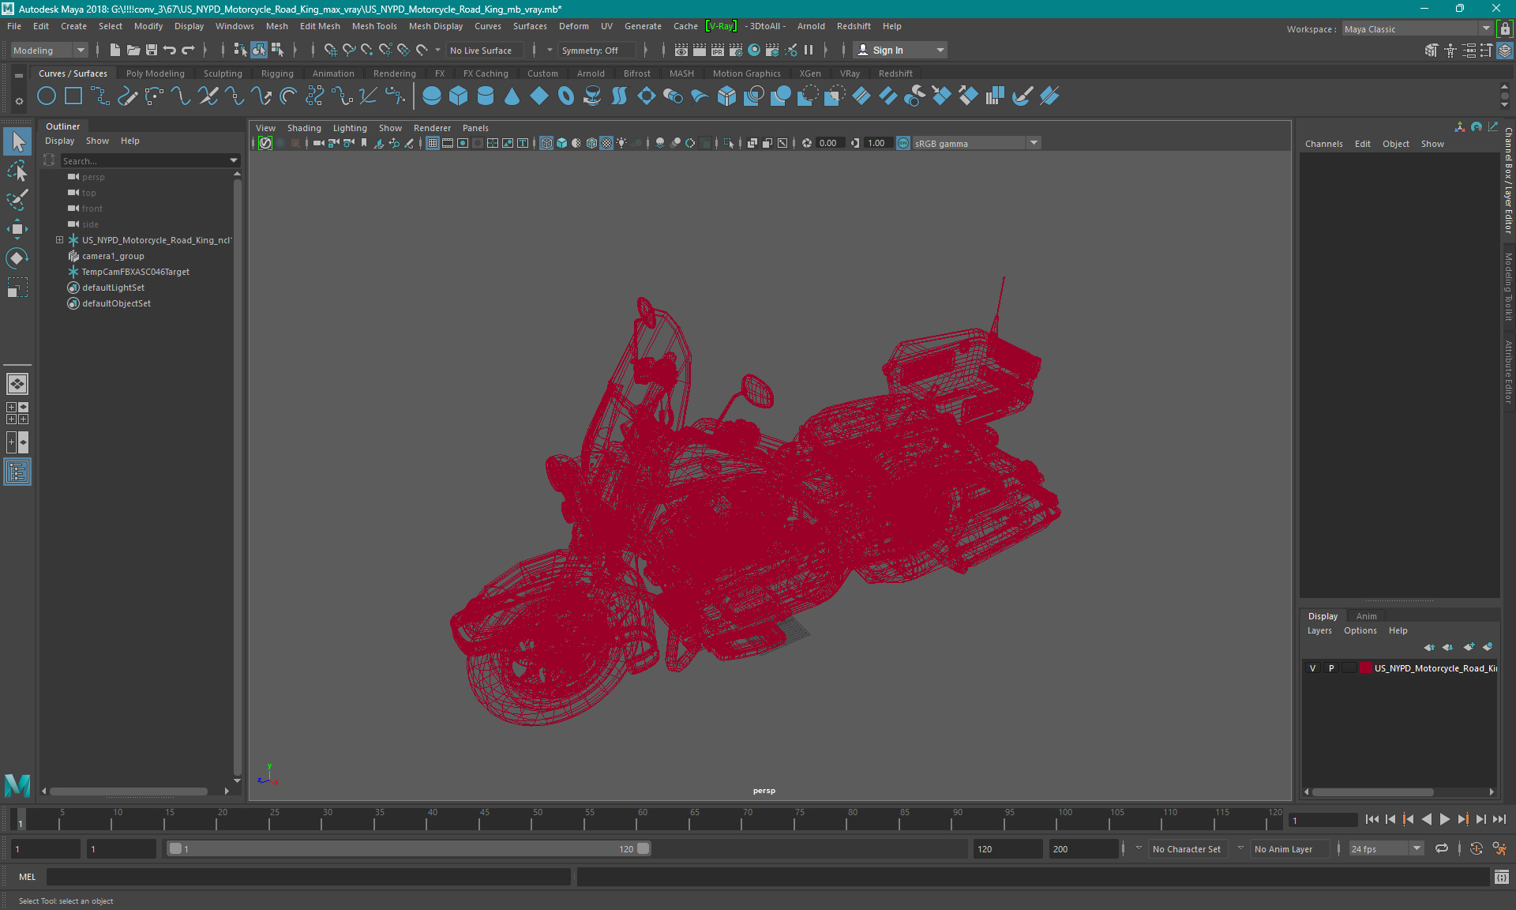Go to start of playback range
Image resolution: width=1516 pixels, height=910 pixels.
click(1372, 819)
